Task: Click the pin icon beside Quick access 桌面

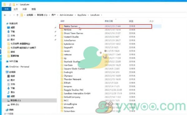Action: (55, 28)
